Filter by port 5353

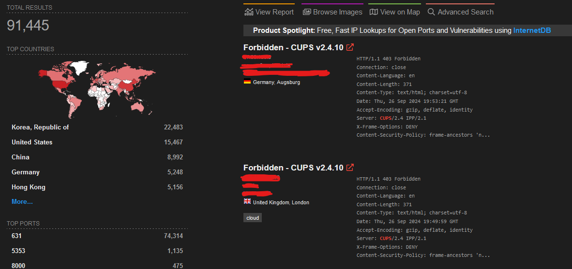18,251
